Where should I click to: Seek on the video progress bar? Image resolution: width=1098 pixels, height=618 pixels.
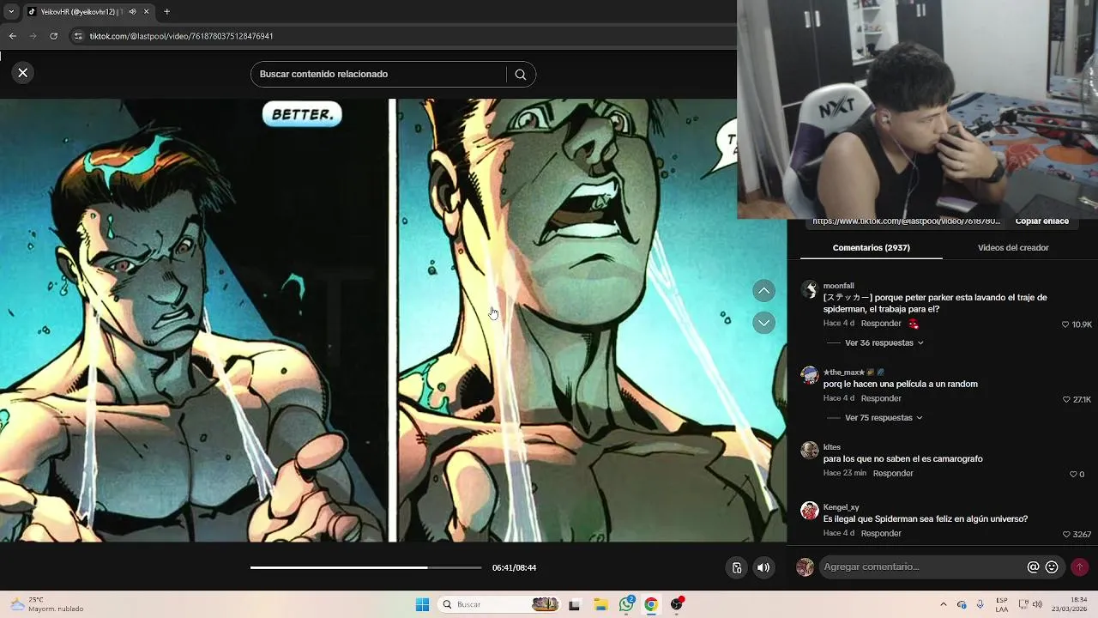coord(365,567)
